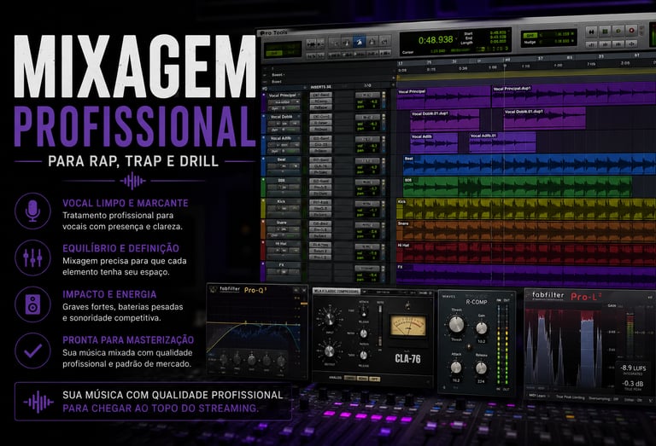Click the green 808 track color strip
656x446 pixels.
263,187
